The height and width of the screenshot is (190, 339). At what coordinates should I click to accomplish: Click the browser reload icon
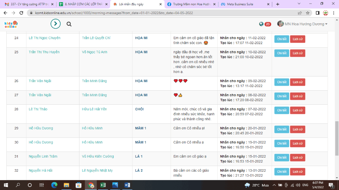[x=21, y=13]
